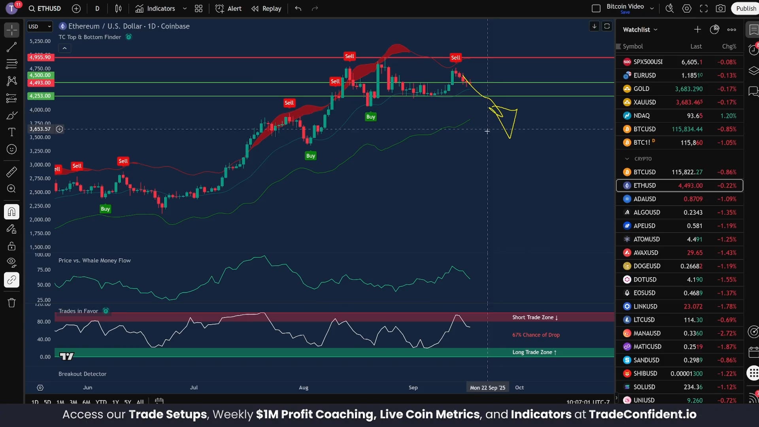
Task: Click the Publish button
Action: click(746, 8)
